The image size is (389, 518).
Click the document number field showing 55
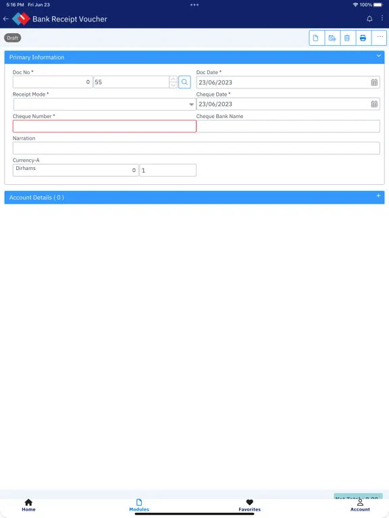click(x=131, y=82)
